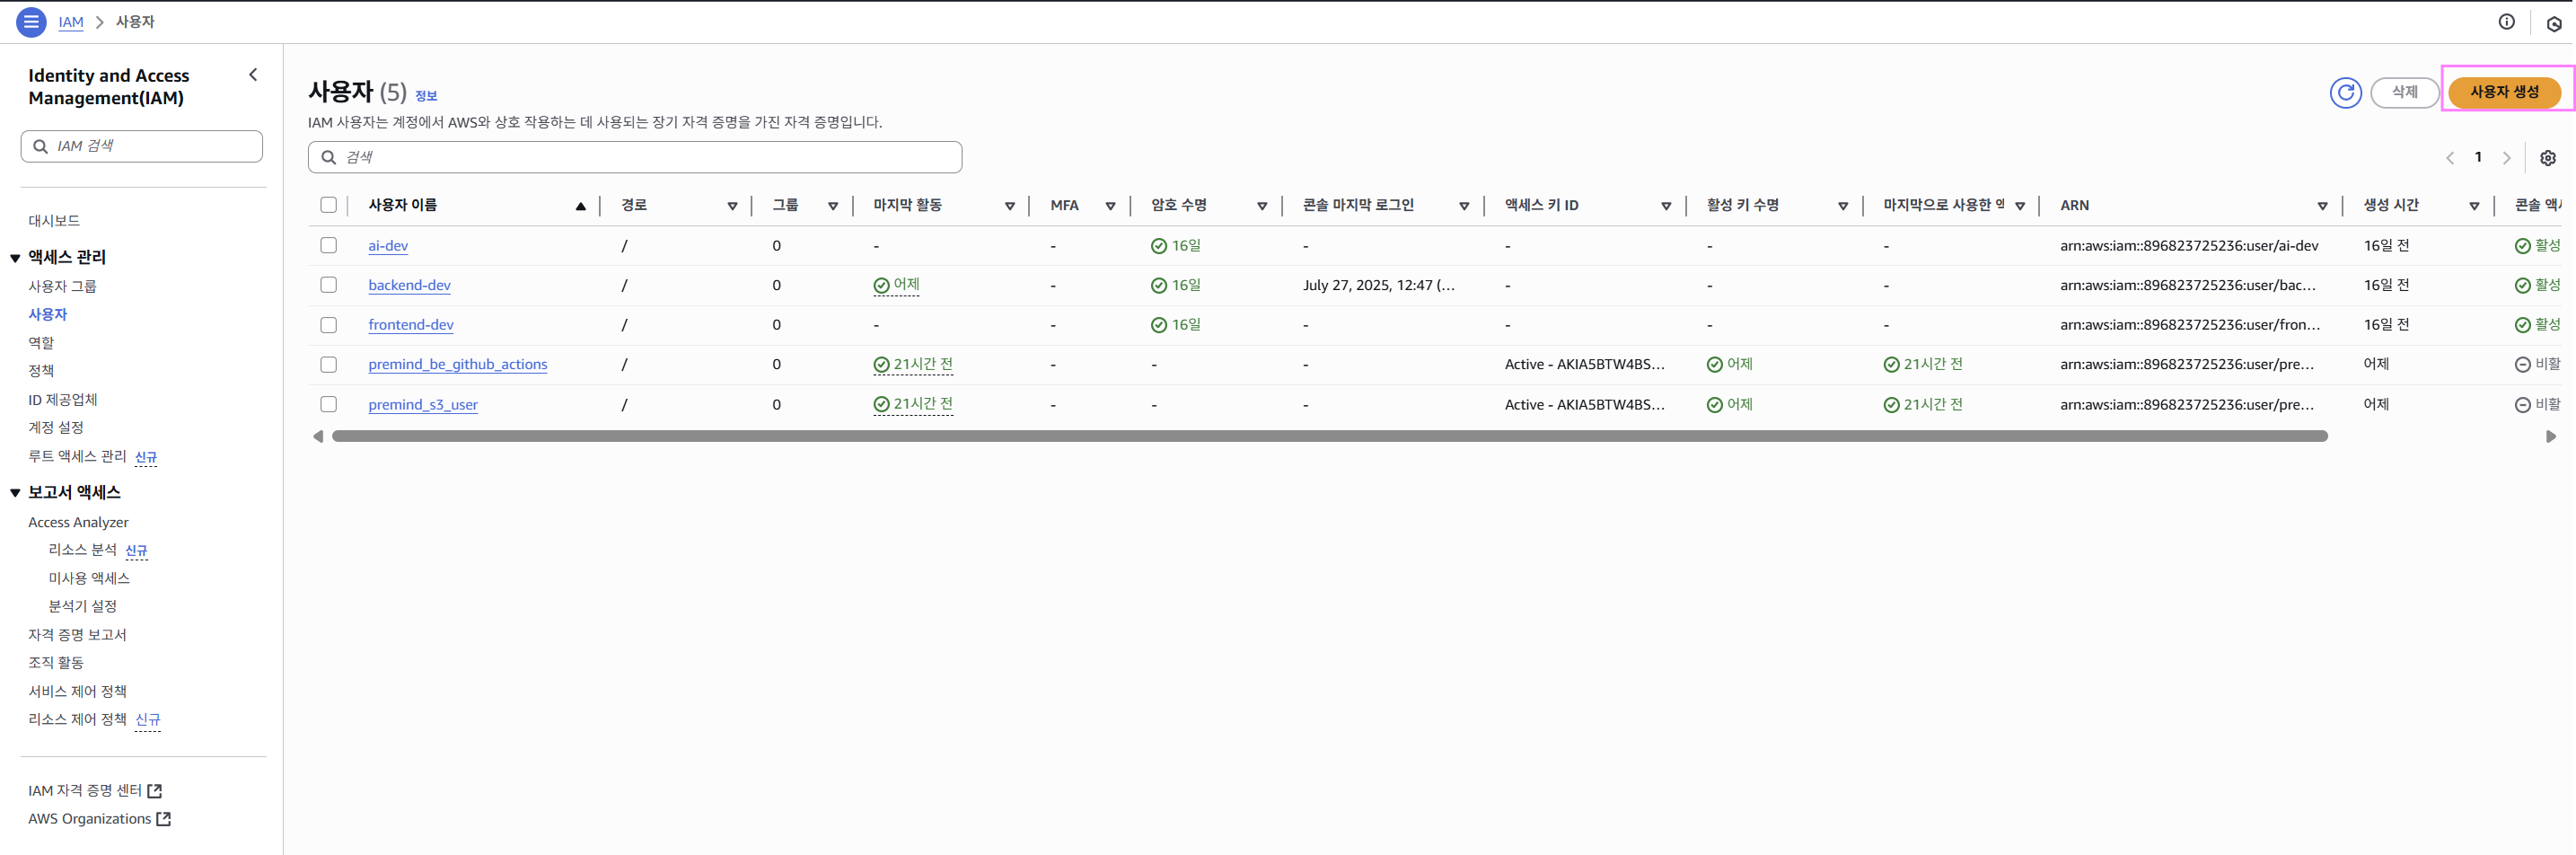Viewport: 2576px width, 855px height.
Task: Sort by 암호 수명 column dropdown arrow
Action: pos(1262,206)
